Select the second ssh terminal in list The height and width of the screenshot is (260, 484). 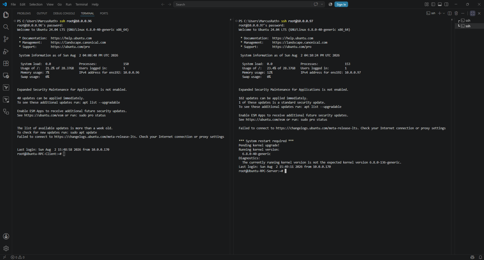pos(469,26)
